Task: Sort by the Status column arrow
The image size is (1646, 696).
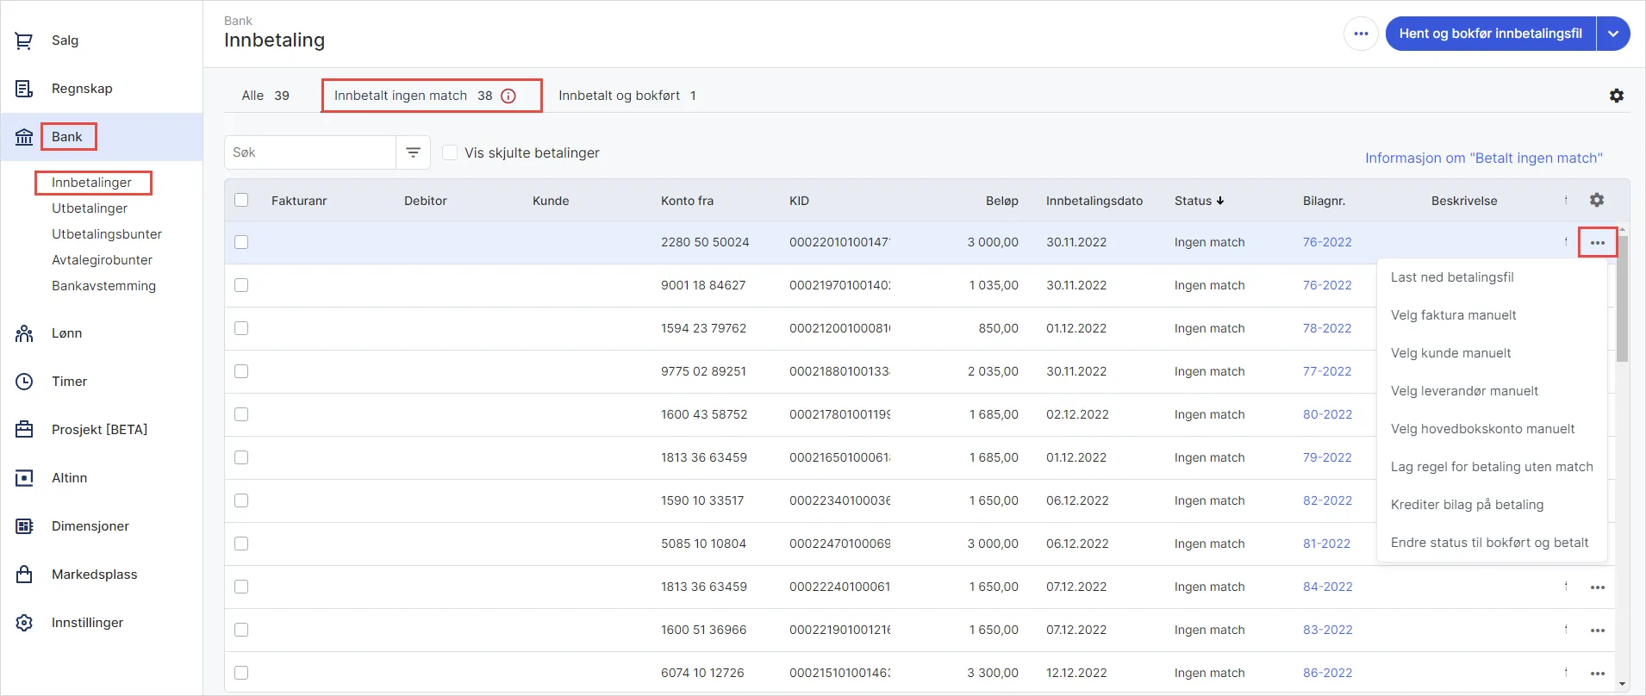Action: pos(1220,201)
